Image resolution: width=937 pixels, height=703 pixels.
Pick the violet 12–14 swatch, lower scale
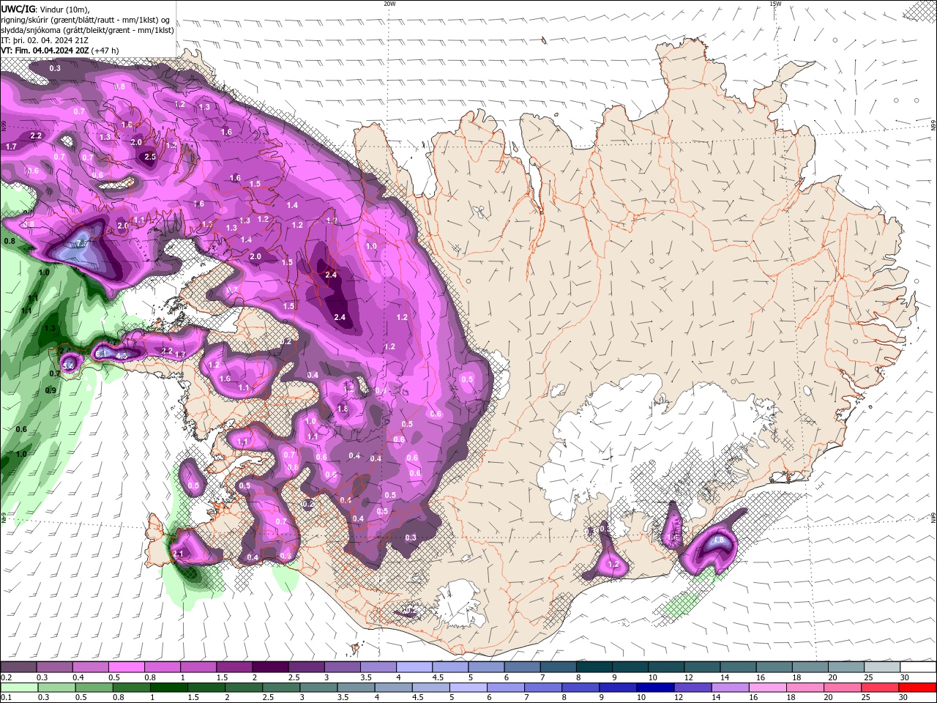point(693,688)
